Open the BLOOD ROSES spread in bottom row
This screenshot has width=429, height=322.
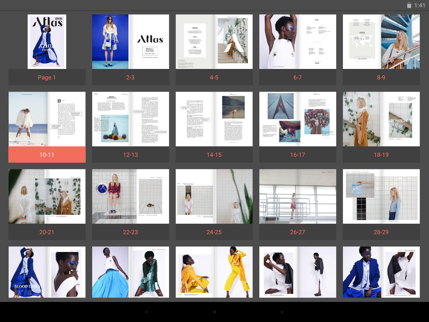tap(47, 272)
